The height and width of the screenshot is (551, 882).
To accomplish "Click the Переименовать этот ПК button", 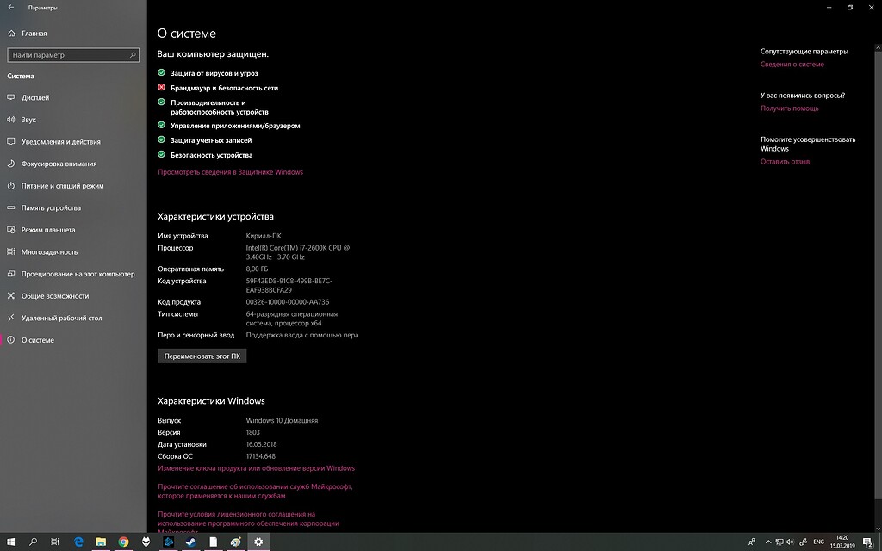I will point(202,356).
